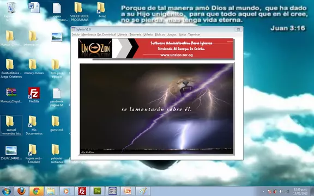Launch Dreamweaver from the taskbar
The height and width of the screenshot is (196, 314).
[x=98, y=191]
